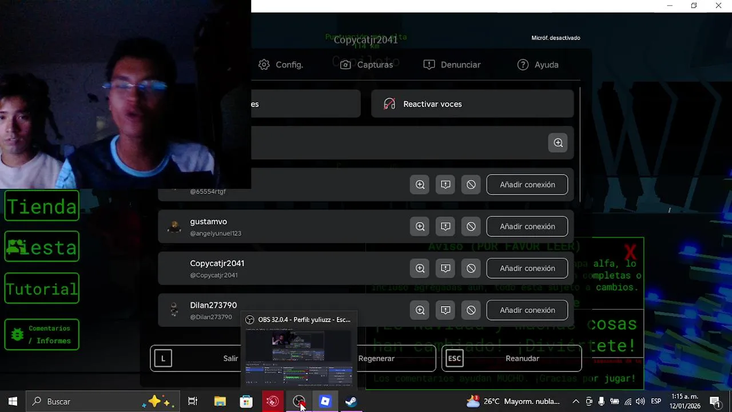Click the Buscar search box
The image size is (732, 412).
point(103,402)
